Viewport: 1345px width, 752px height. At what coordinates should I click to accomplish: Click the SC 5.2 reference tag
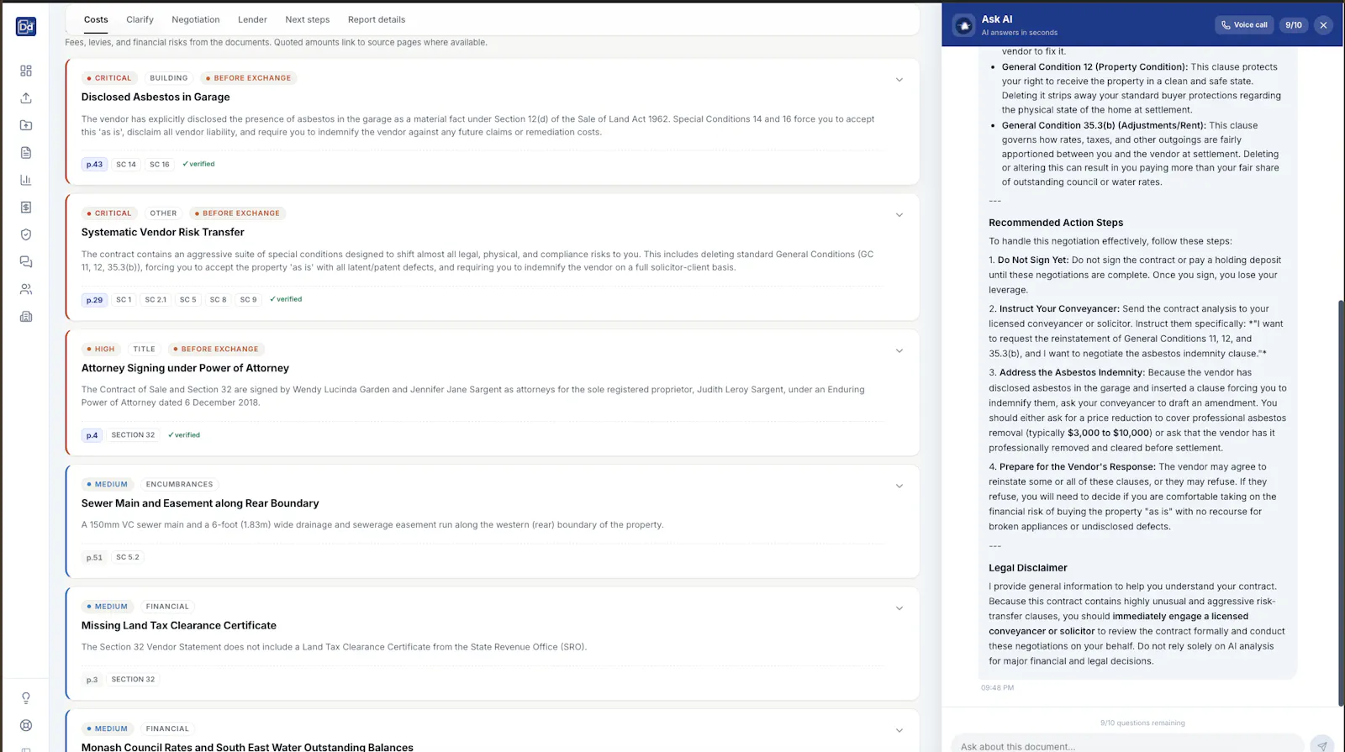pos(128,557)
